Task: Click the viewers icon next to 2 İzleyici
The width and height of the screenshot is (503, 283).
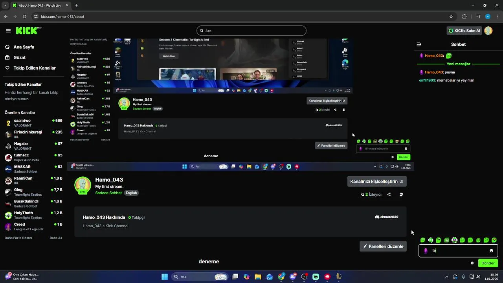Action: click(362, 194)
